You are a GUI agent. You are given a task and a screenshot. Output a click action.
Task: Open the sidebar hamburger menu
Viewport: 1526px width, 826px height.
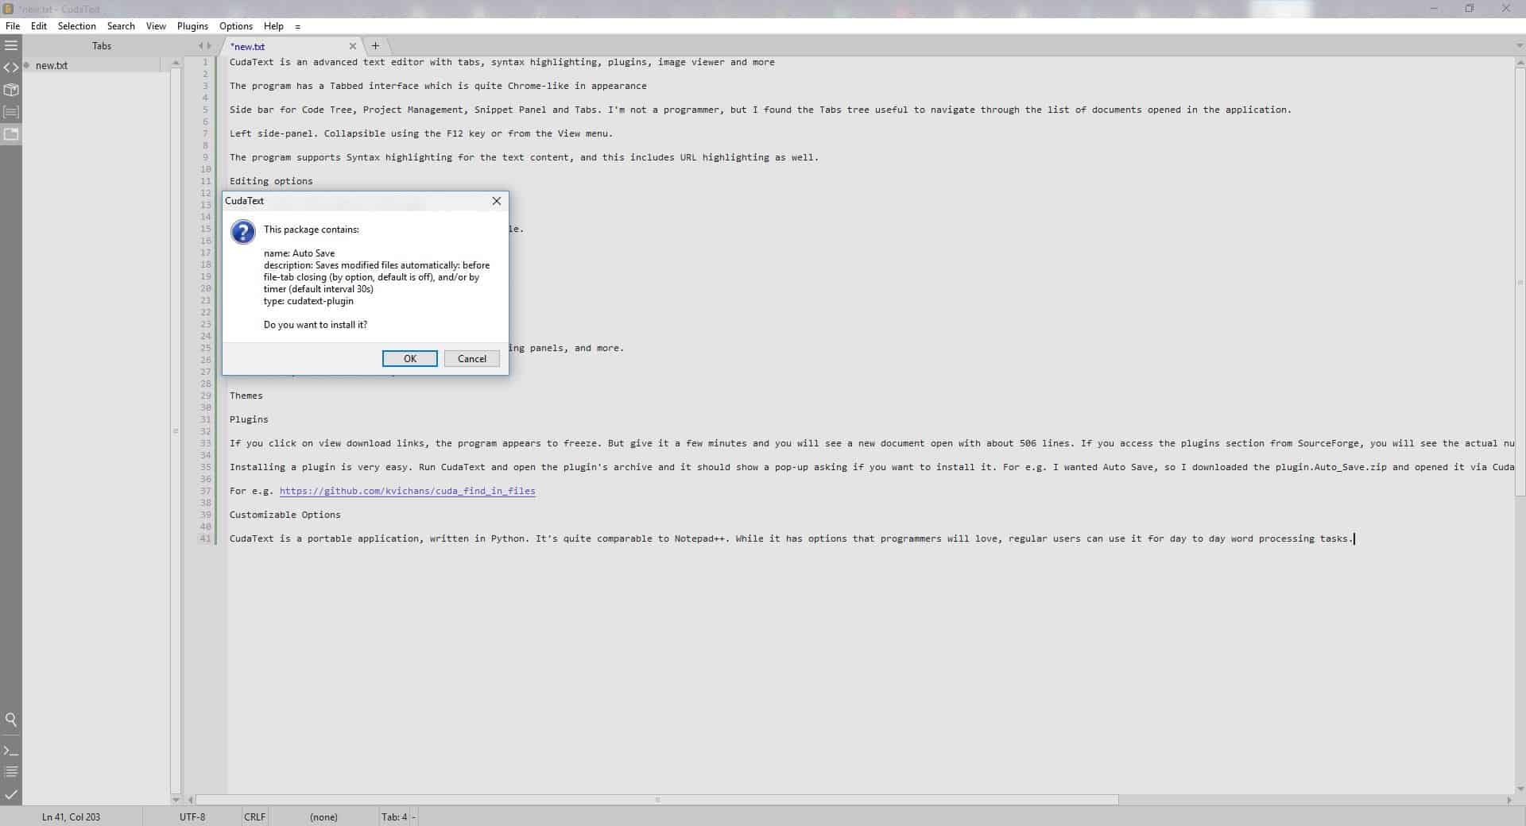pyautogui.click(x=11, y=45)
